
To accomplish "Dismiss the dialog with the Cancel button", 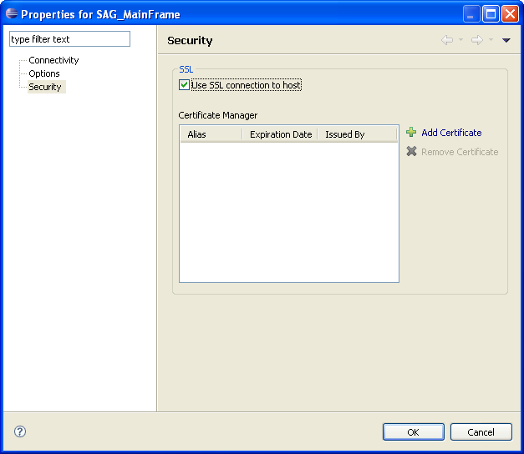I will [x=481, y=432].
